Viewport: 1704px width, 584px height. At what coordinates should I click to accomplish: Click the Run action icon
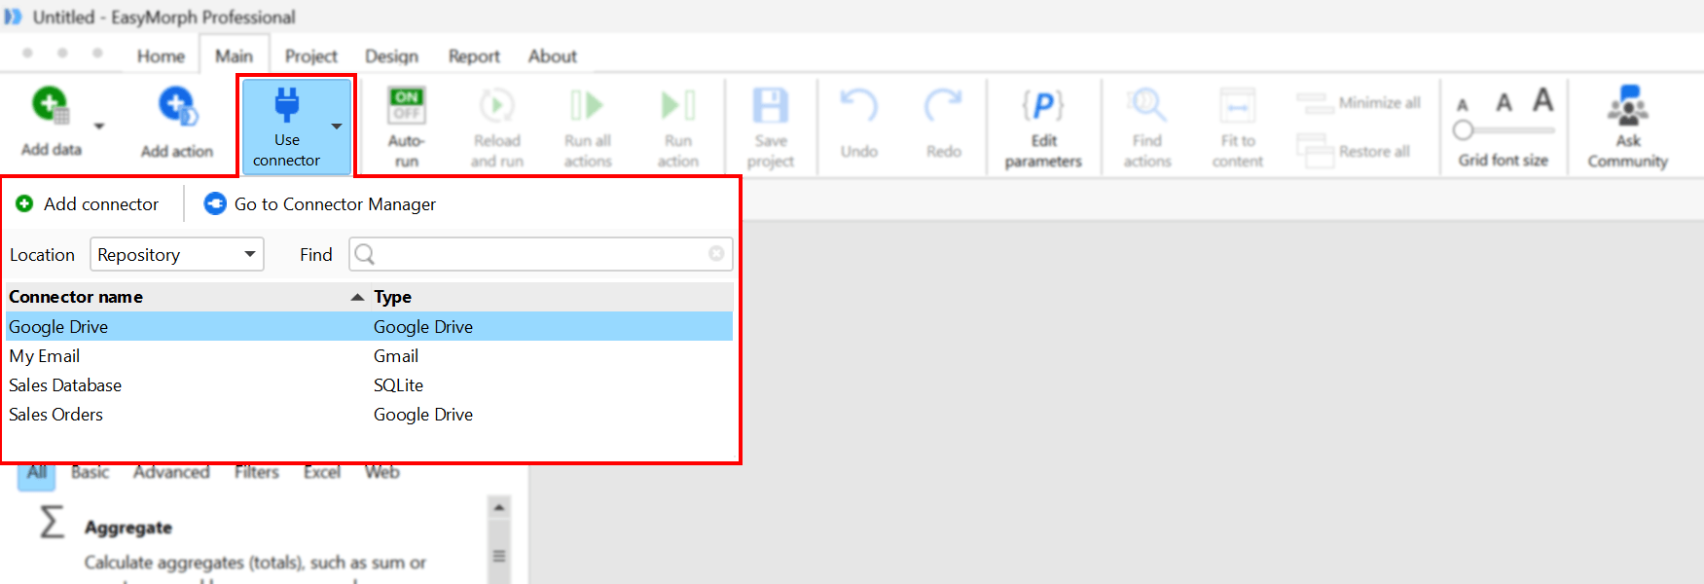pos(677,104)
